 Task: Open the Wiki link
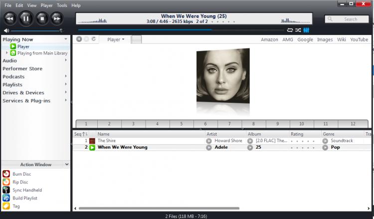coord(341,39)
